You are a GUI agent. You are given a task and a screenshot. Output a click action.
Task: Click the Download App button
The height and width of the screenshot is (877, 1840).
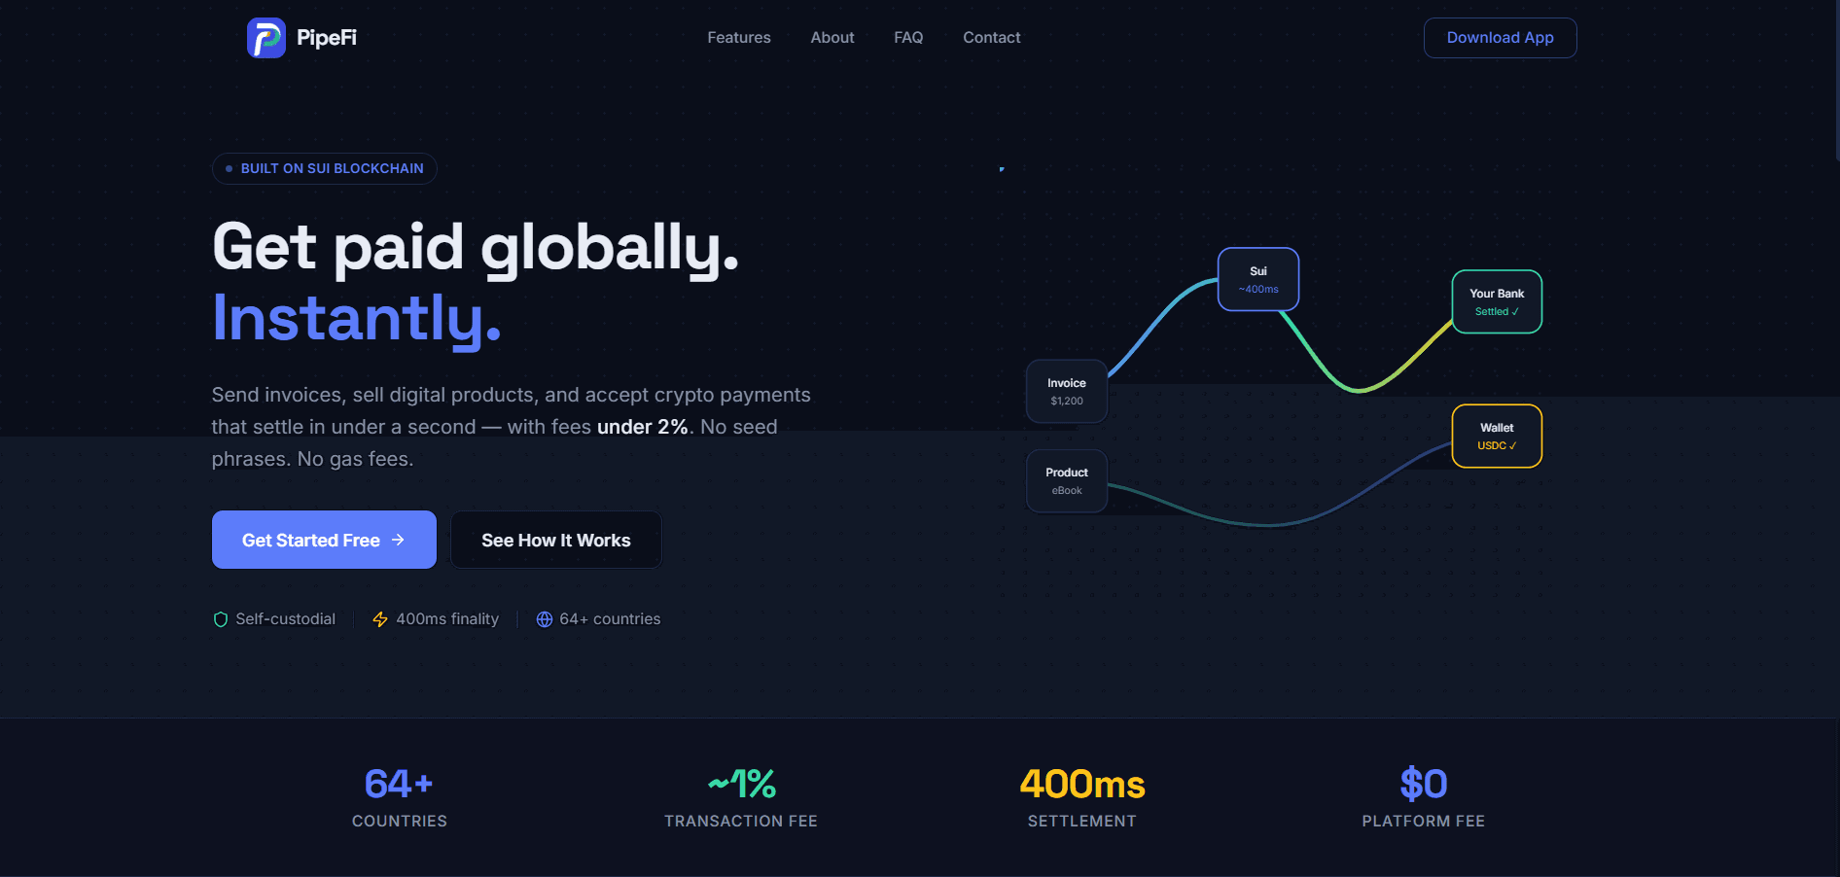click(1500, 37)
